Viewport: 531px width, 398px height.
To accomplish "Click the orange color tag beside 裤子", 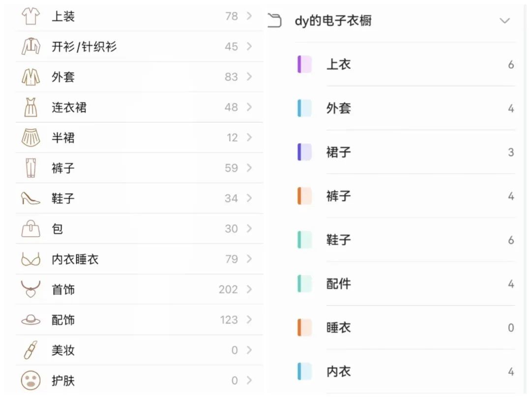I will (304, 196).
